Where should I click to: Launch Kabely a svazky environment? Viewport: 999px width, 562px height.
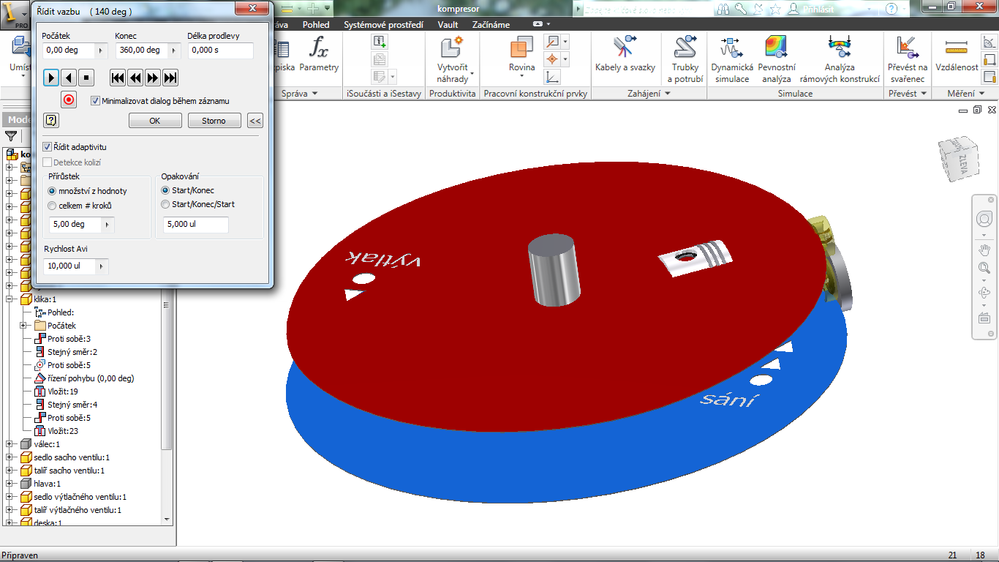[625, 54]
